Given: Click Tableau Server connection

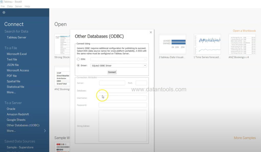Looking at the screenshot, I should pyautogui.click(x=17, y=38).
